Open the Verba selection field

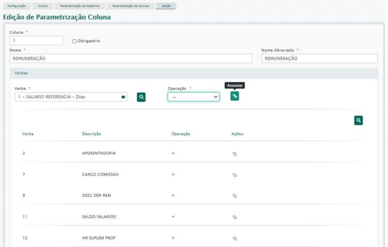pos(68,97)
